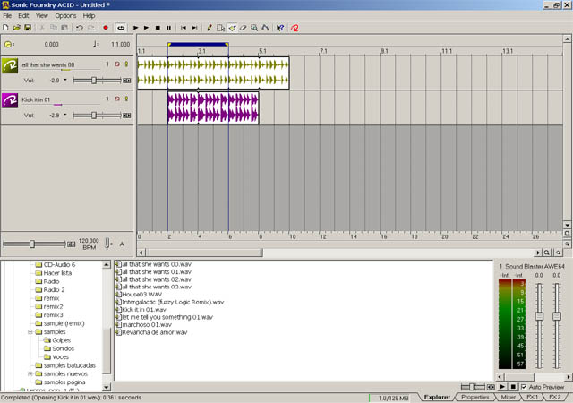Viewport: 573px width, 403px height.
Task: Click the note icon beside the 1.1.000 position
Action: tap(96, 44)
